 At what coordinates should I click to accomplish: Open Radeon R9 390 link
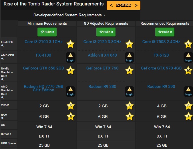[161, 86]
